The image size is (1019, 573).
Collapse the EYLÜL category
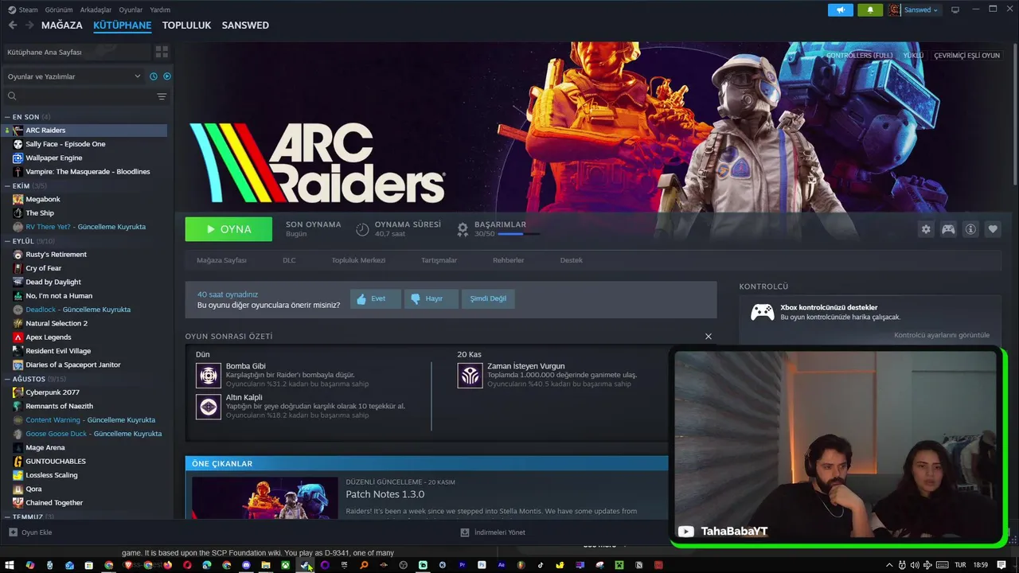pos(29,240)
